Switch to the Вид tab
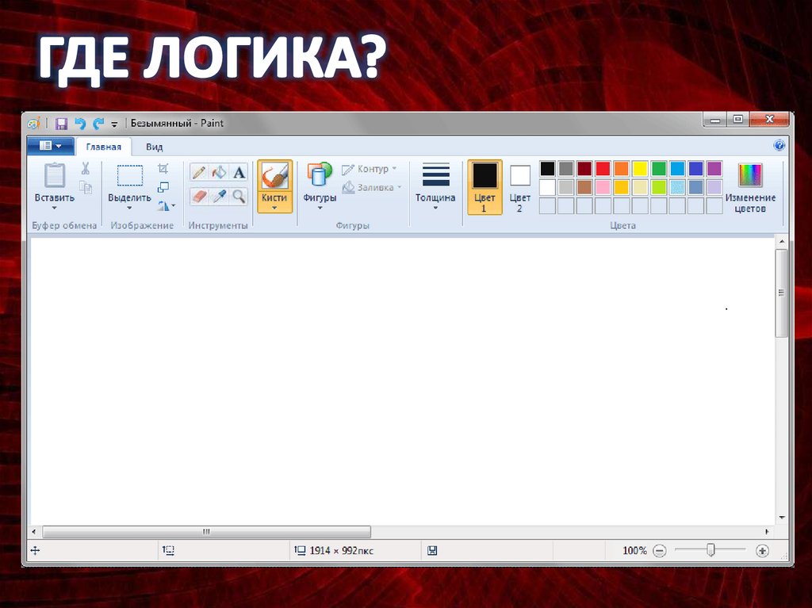 pyautogui.click(x=155, y=147)
